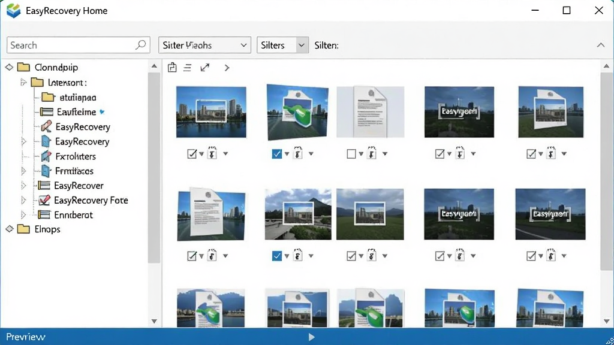614x345 pixels.
Task: Click the list icon beside Enntberot
Action: tap(44, 215)
